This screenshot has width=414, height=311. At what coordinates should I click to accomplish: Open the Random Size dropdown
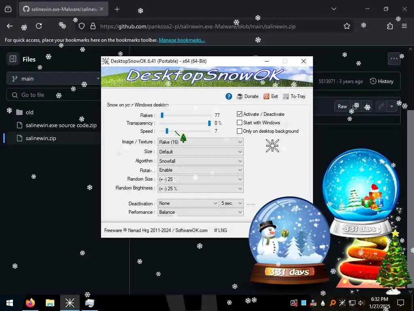pyautogui.click(x=201, y=179)
